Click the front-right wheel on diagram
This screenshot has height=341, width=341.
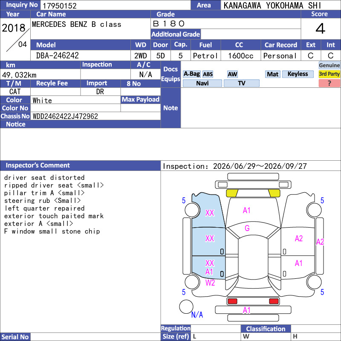314,210
